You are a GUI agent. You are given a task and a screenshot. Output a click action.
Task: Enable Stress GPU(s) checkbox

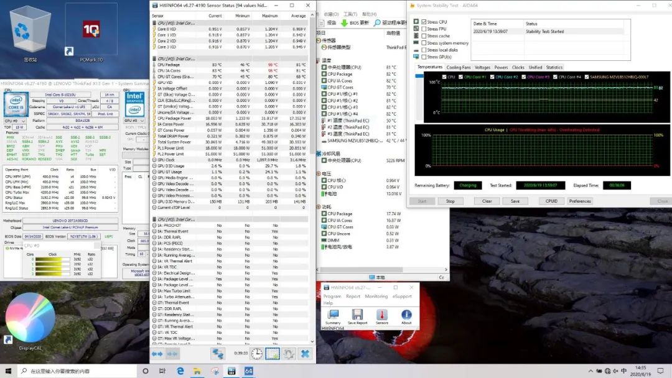pyautogui.click(x=424, y=57)
